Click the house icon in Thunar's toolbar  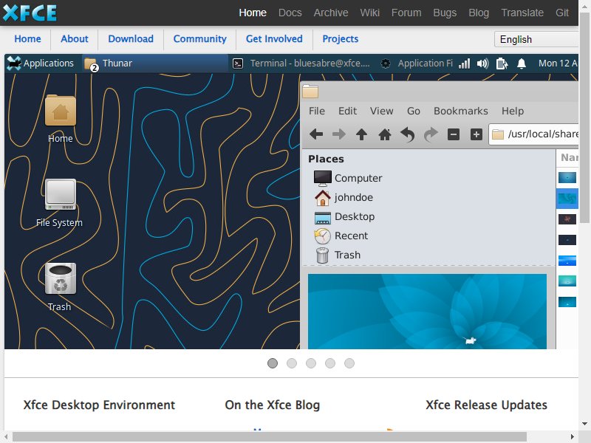[x=384, y=134]
